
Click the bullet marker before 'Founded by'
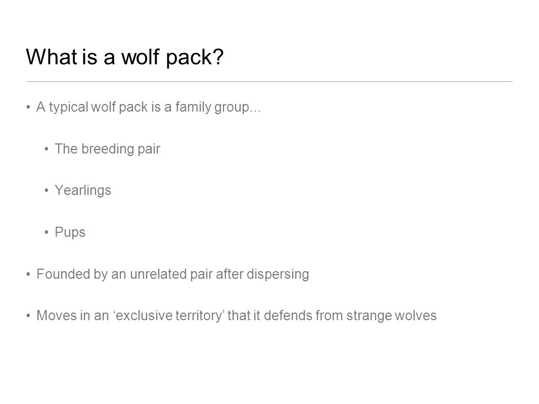(x=28, y=275)
